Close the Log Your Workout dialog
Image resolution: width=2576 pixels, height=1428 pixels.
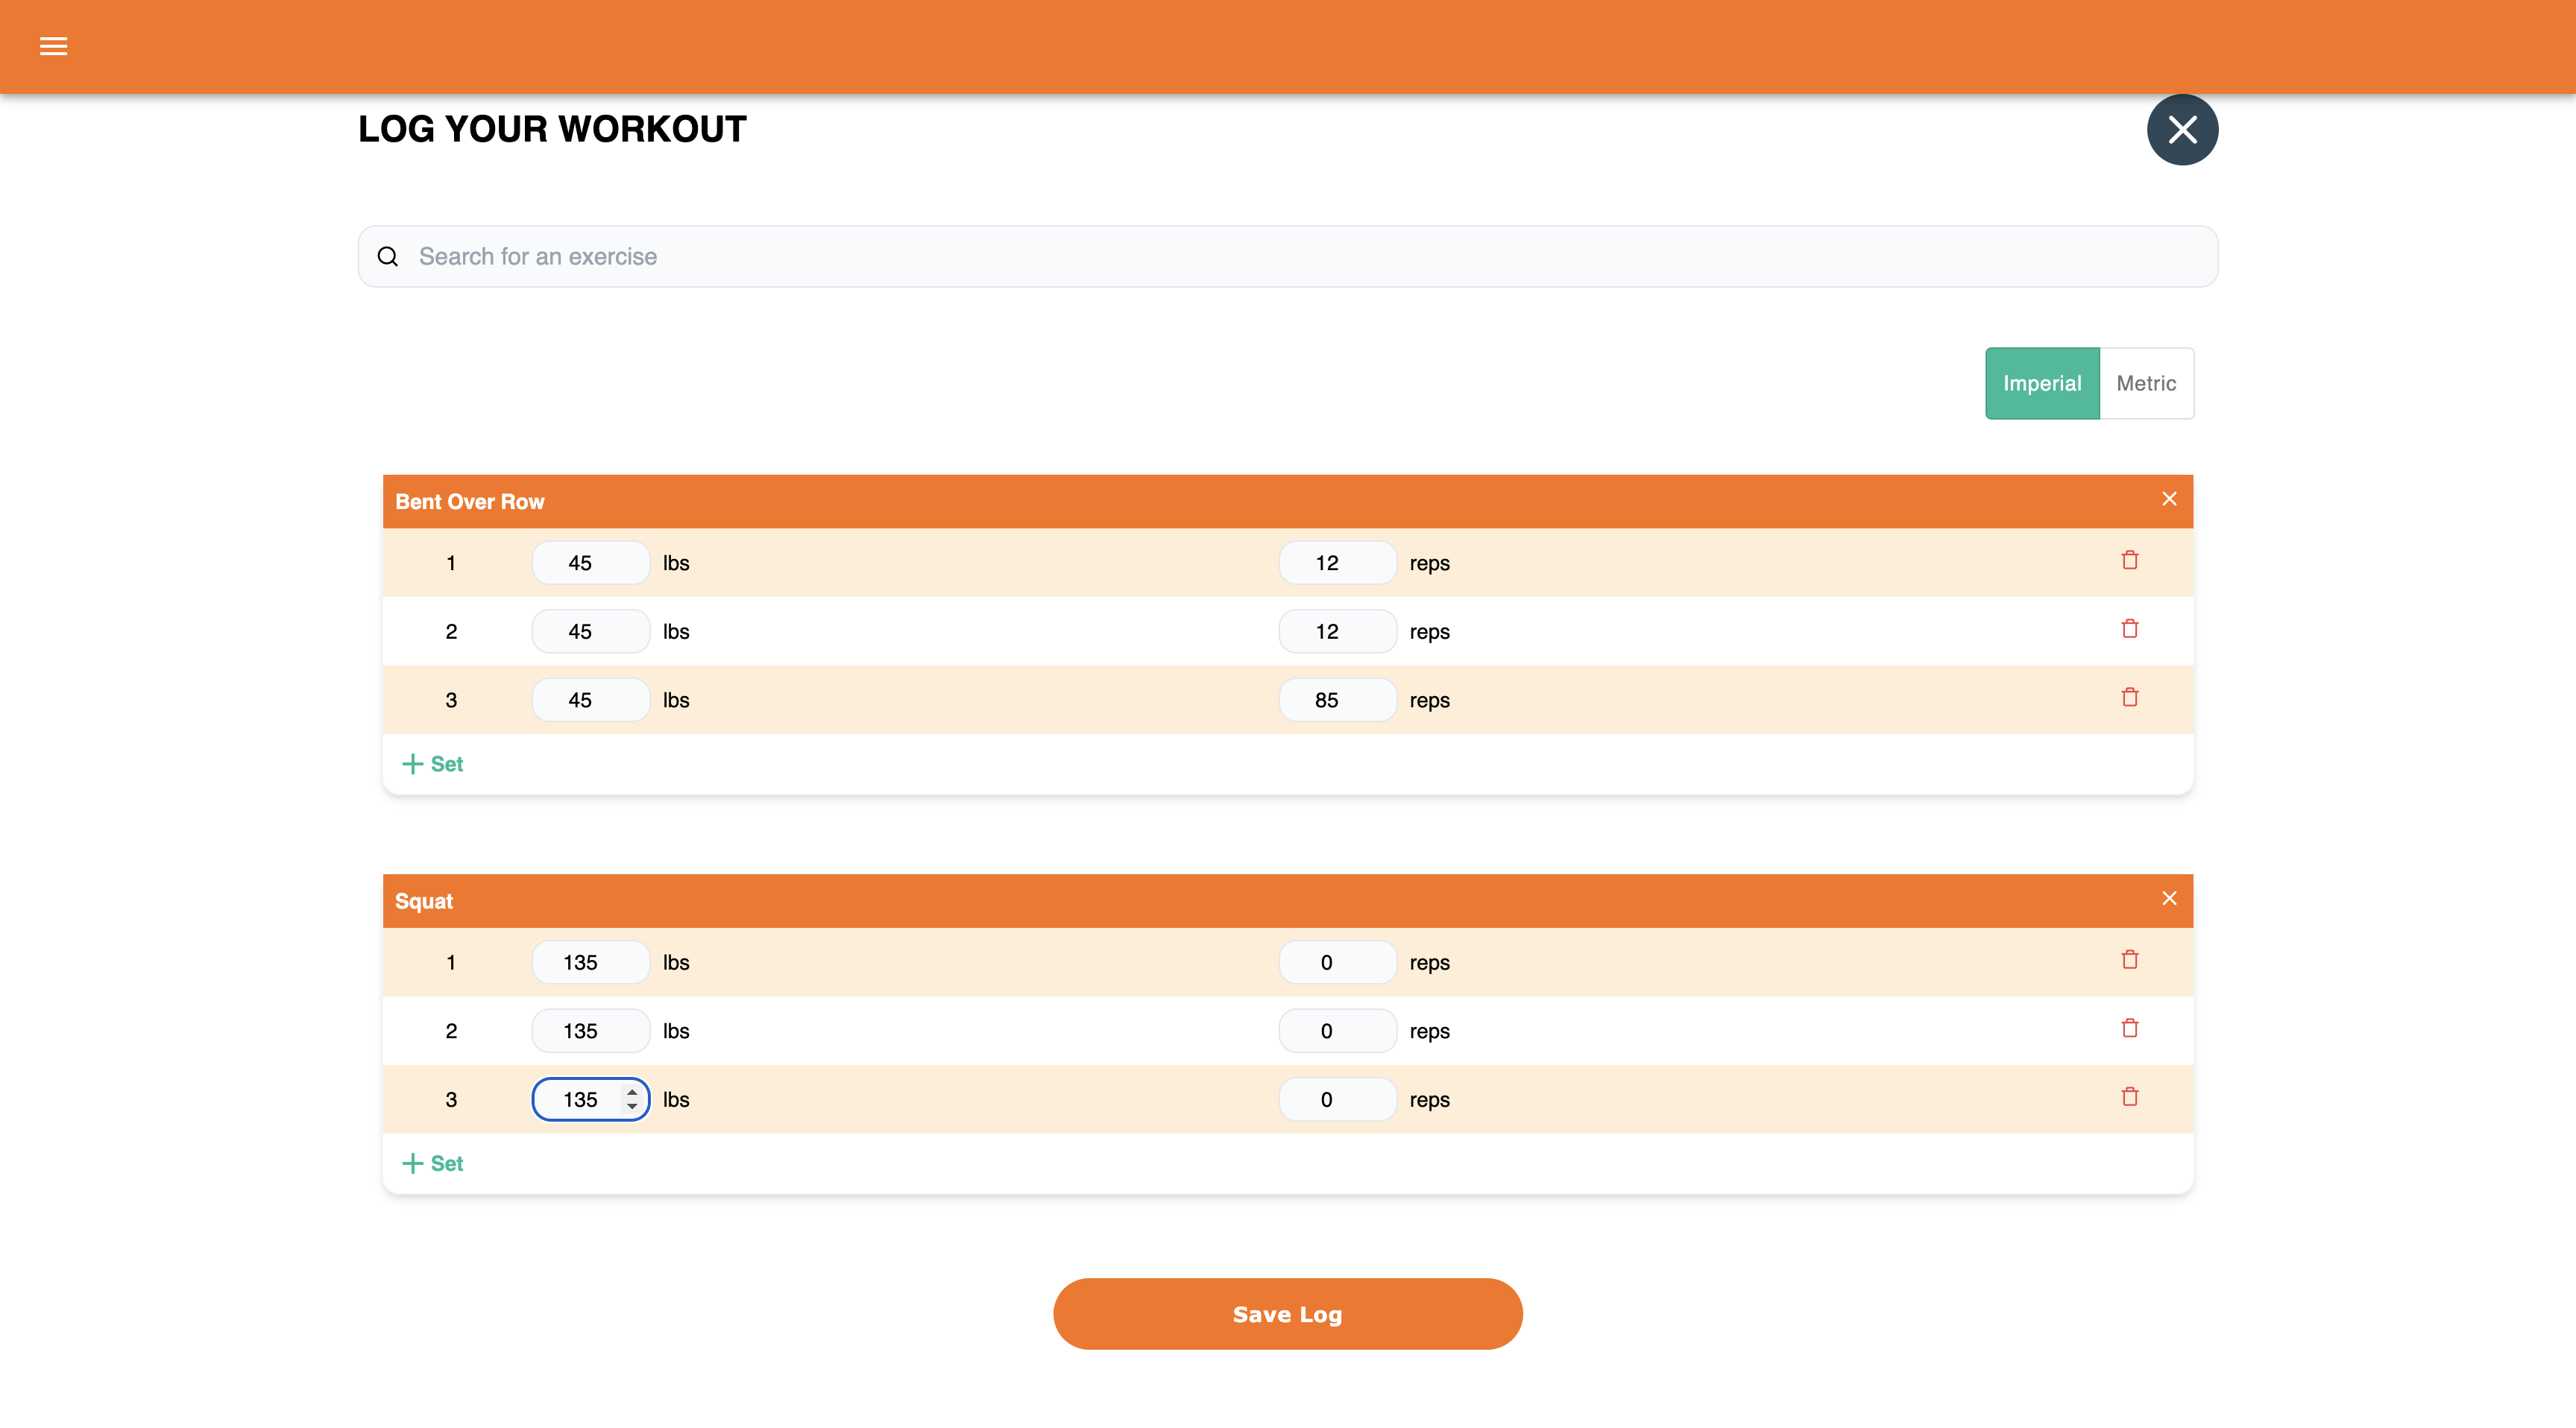[2182, 130]
